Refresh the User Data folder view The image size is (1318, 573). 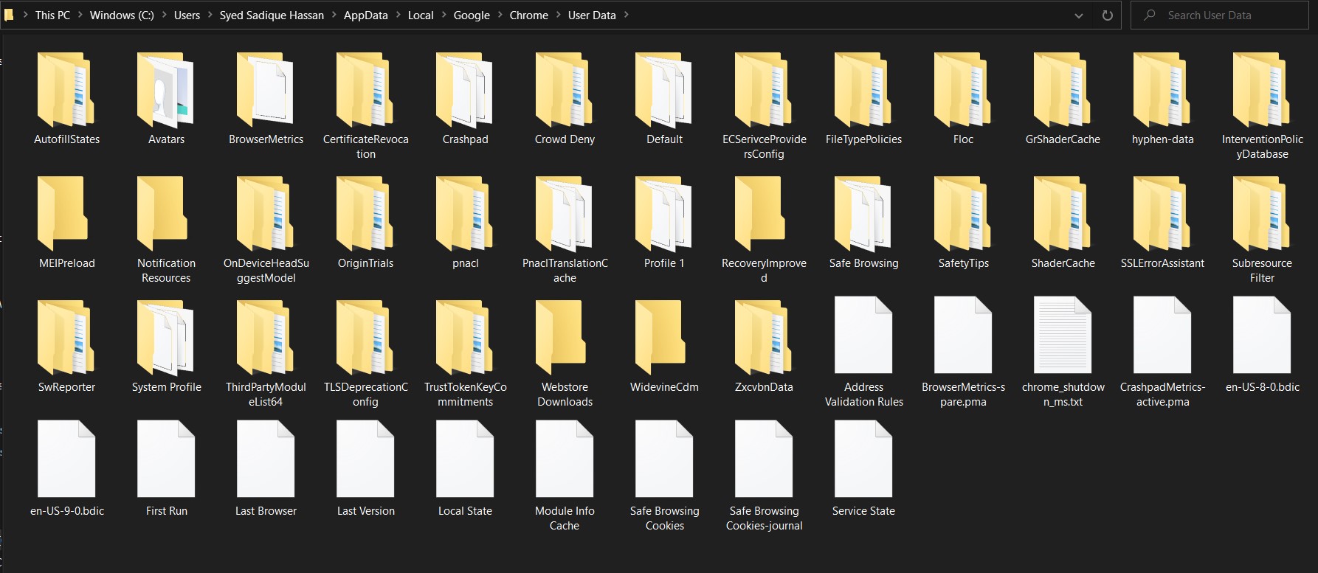click(x=1107, y=15)
